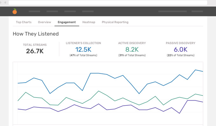The height and width of the screenshot is (126, 216).
Task: Click the browser back arrow
Action: pos(1,3)
